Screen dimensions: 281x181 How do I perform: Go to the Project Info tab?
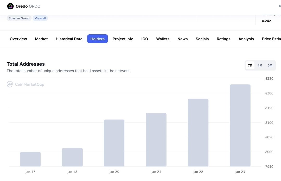[x=123, y=39]
